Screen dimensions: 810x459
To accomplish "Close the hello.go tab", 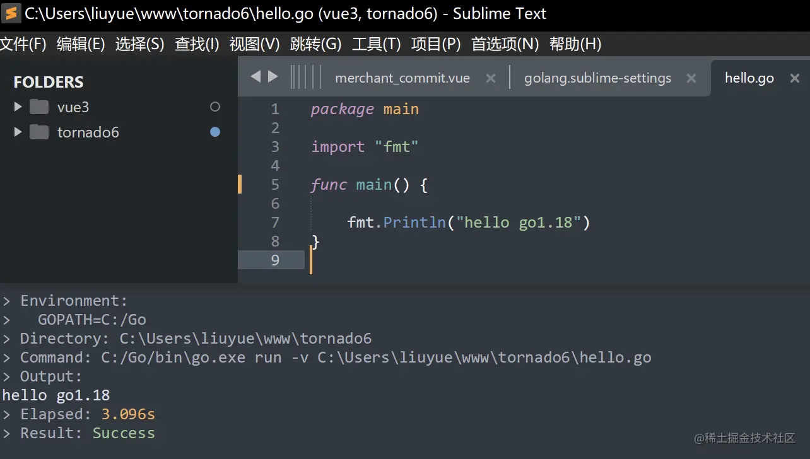I will (x=795, y=78).
